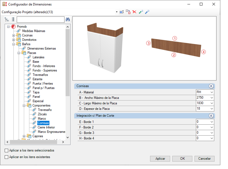Image resolution: width=228 pixels, height=169 pixels.
Task: Click the tag icon beside Medidas Máximas
Action: [19, 31]
